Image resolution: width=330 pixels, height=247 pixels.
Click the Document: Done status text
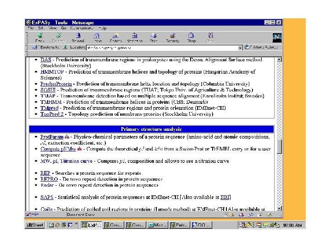pyautogui.click(x=81, y=215)
